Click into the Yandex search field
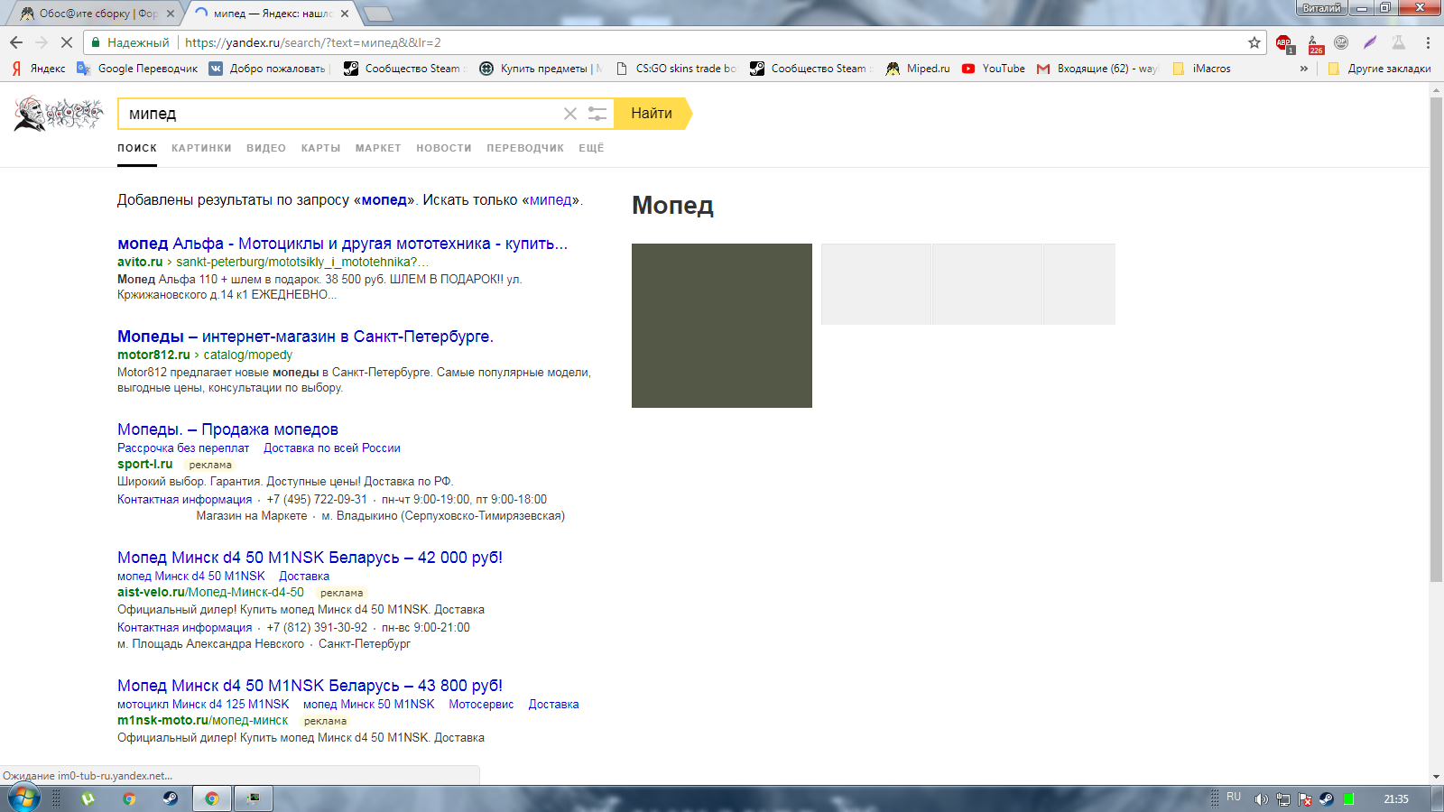1444x812 pixels. pos(341,114)
